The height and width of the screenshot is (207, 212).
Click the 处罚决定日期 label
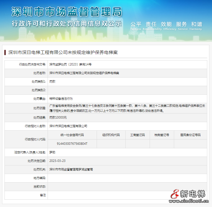[37, 161]
